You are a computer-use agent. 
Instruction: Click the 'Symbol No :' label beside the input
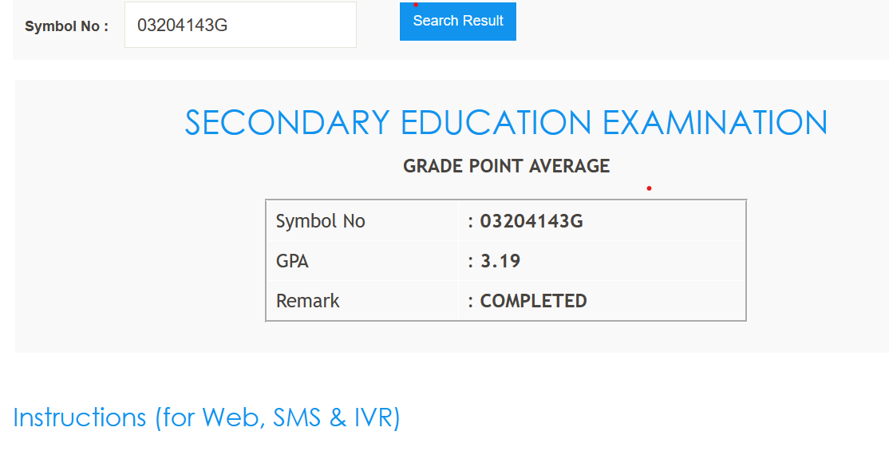(66, 26)
